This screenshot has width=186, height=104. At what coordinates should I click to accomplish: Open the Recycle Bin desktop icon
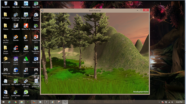pos(6,5)
